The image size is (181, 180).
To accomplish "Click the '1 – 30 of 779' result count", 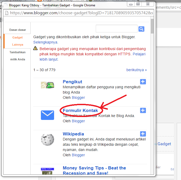I will coord(44,70).
